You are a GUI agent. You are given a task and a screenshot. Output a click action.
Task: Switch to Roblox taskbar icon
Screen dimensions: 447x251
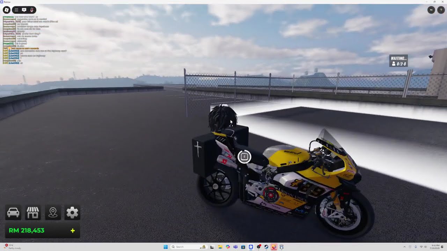251,247
